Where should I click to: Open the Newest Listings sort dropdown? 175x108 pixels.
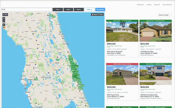(x=165, y=15)
